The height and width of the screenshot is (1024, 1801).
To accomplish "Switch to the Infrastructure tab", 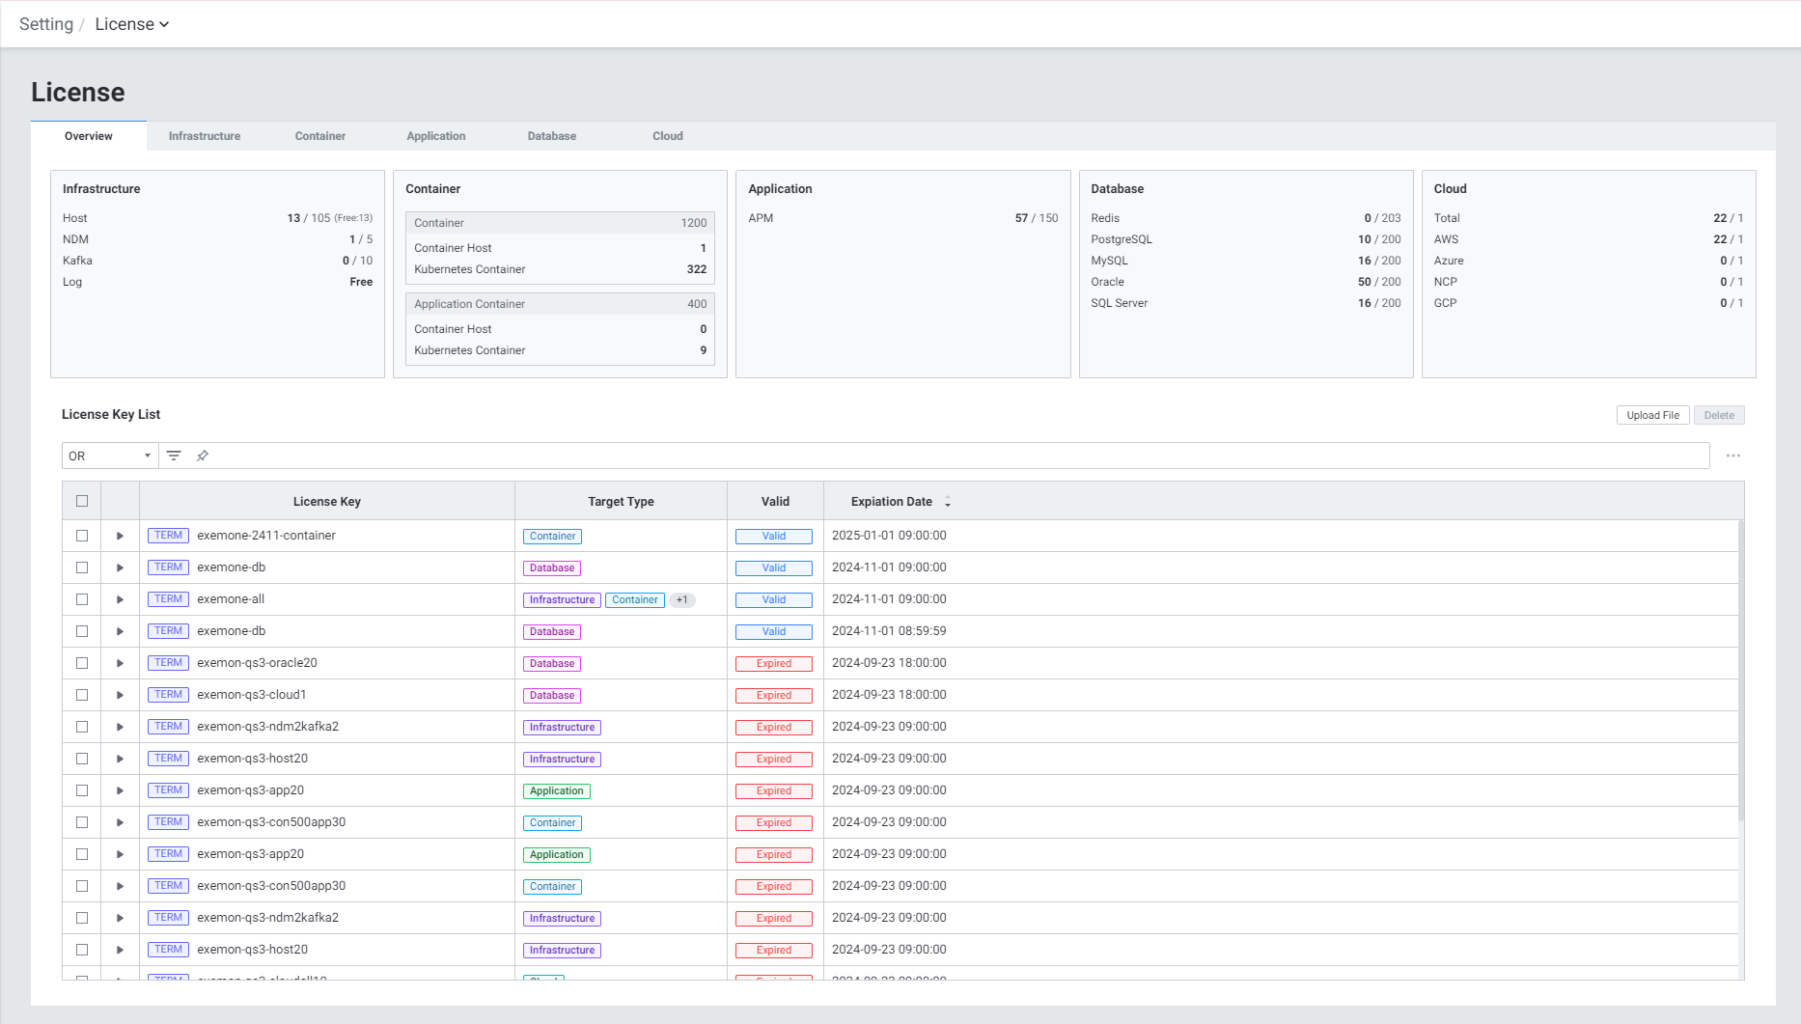I will 205,136.
